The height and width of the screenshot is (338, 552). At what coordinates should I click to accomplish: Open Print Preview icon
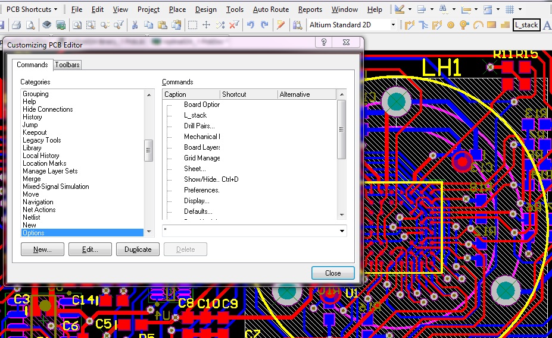click(30, 25)
